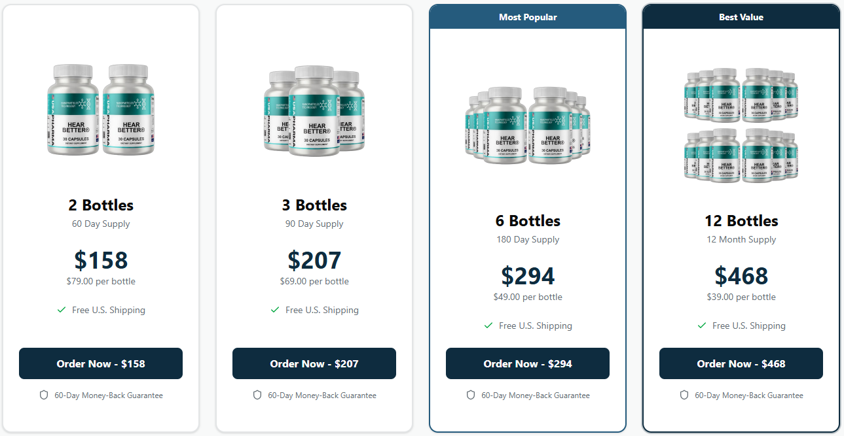Click the shield icon under 6 Bottles plan
The image size is (844, 436).
click(471, 395)
